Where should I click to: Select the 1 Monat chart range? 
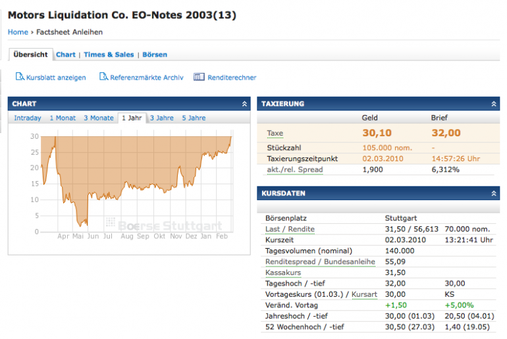tap(63, 118)
